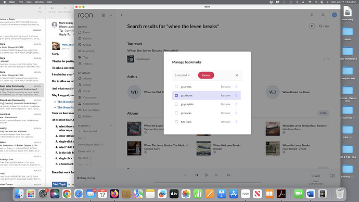Open the View menu
The width and height of the screenshot is (359, 202).
coord(29,2)
